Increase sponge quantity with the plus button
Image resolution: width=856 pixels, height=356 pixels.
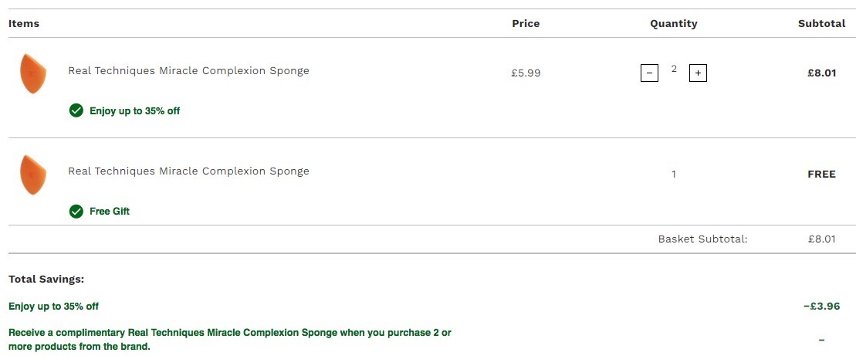pos(699,73)
